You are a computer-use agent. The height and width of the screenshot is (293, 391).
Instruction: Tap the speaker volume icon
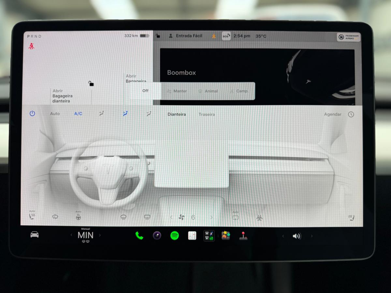(x=297, y=236)
